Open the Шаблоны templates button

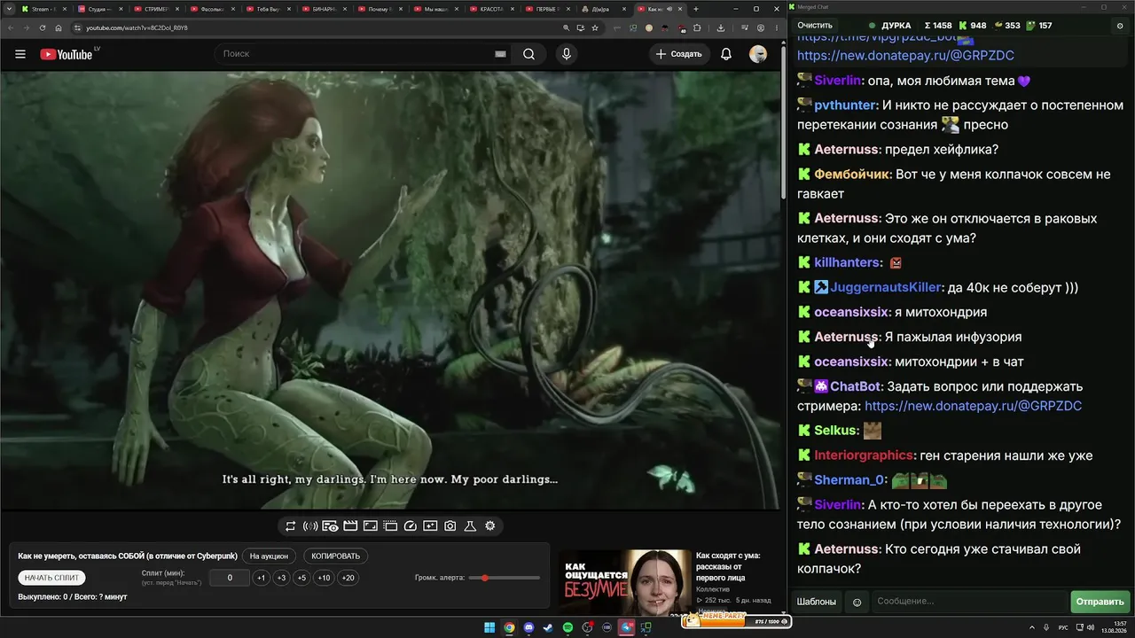tap(817, 602)
